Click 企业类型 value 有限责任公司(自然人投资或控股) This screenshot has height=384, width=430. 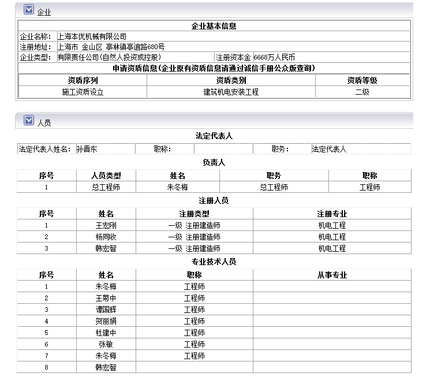[x=109, y=57]
